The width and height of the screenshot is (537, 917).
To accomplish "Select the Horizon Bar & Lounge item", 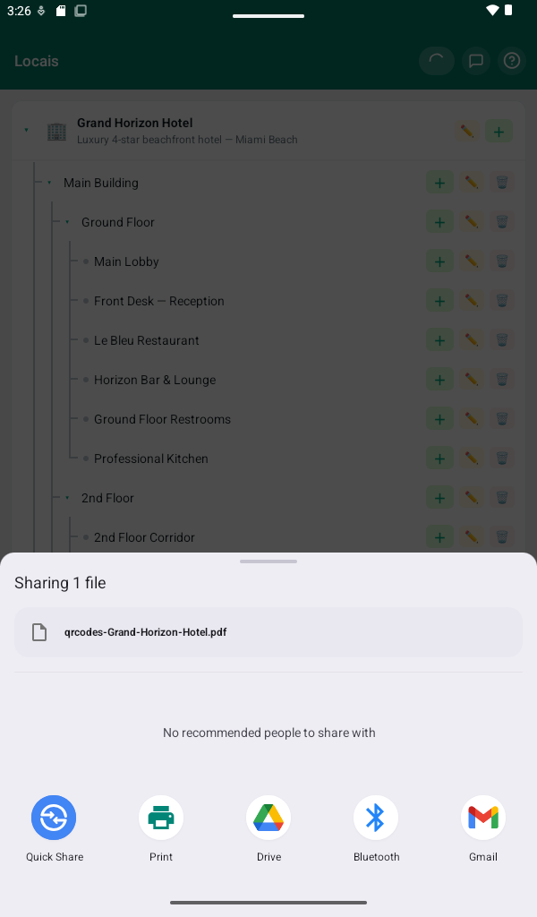I will [x=155, y=380].
